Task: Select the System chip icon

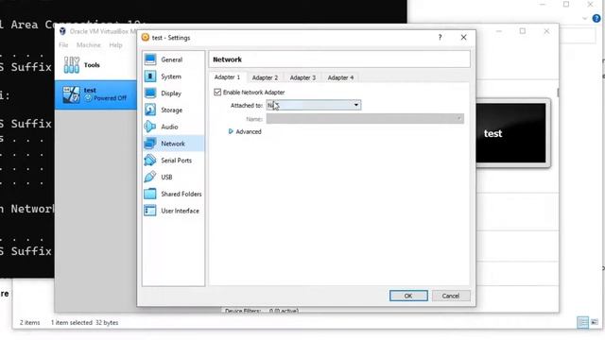Action: 150,76
